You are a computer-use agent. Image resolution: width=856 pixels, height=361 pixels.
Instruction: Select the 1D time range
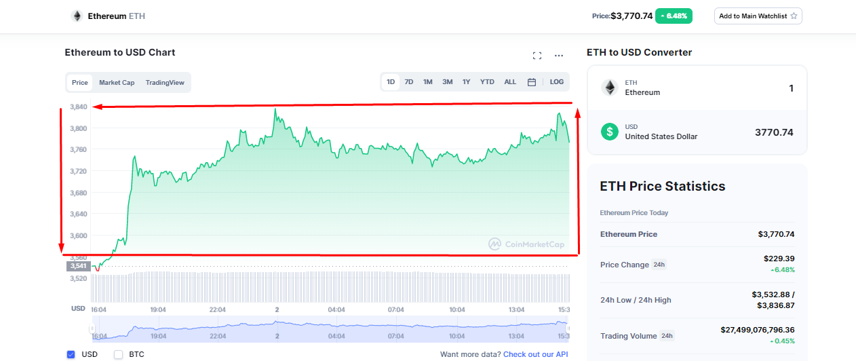(x=391, y=82)
